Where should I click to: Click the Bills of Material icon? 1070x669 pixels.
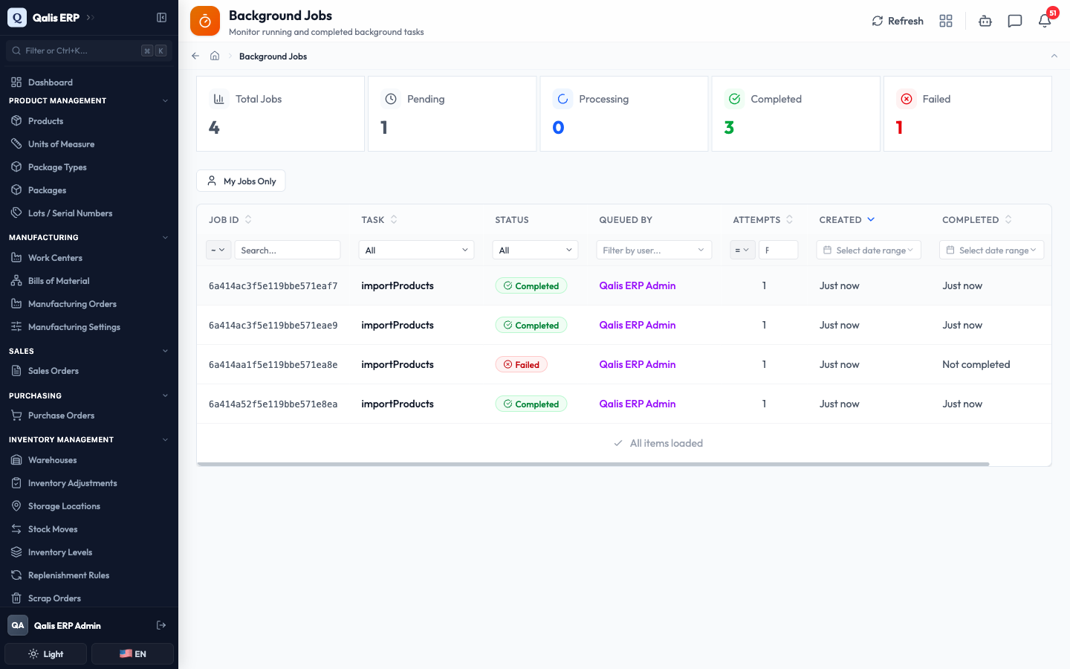coord(16,281)
